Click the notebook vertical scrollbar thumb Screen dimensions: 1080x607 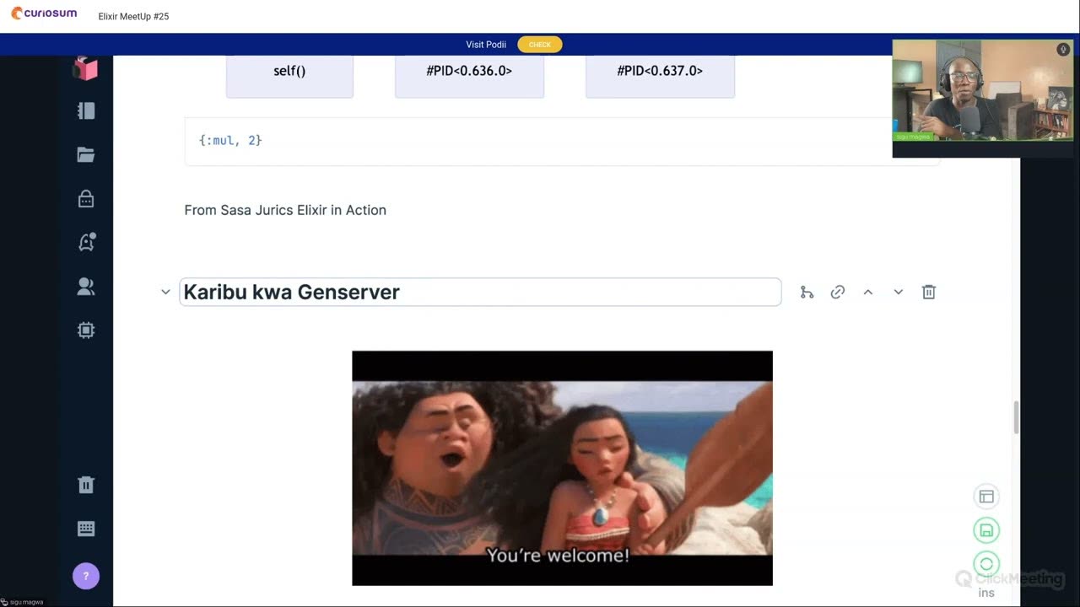point(1016,417)
